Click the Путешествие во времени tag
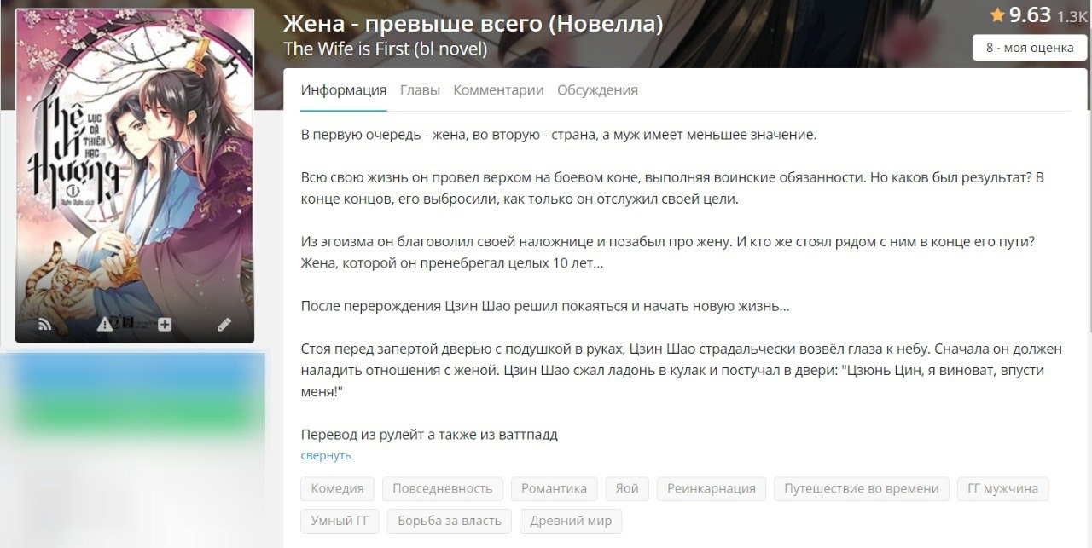The image size is (1092, 548). tap(862, 488)
